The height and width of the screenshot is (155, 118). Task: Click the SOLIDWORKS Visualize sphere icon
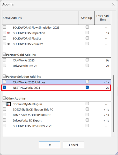tap(9, 44)
